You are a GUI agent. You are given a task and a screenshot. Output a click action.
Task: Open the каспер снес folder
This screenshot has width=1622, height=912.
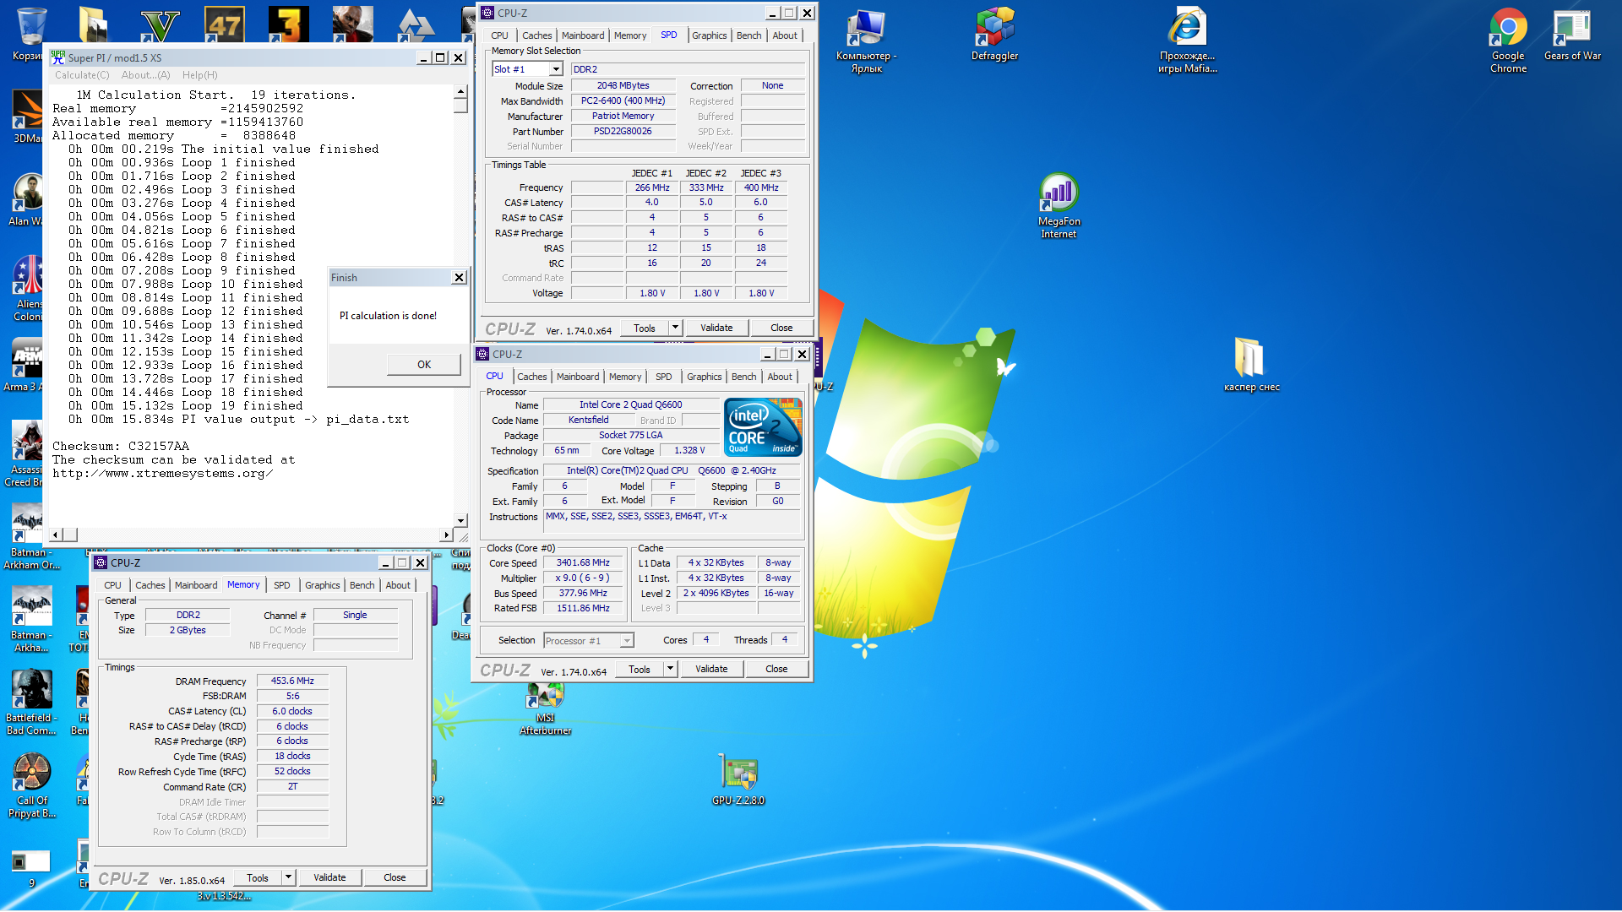(x=1251, y=365)
